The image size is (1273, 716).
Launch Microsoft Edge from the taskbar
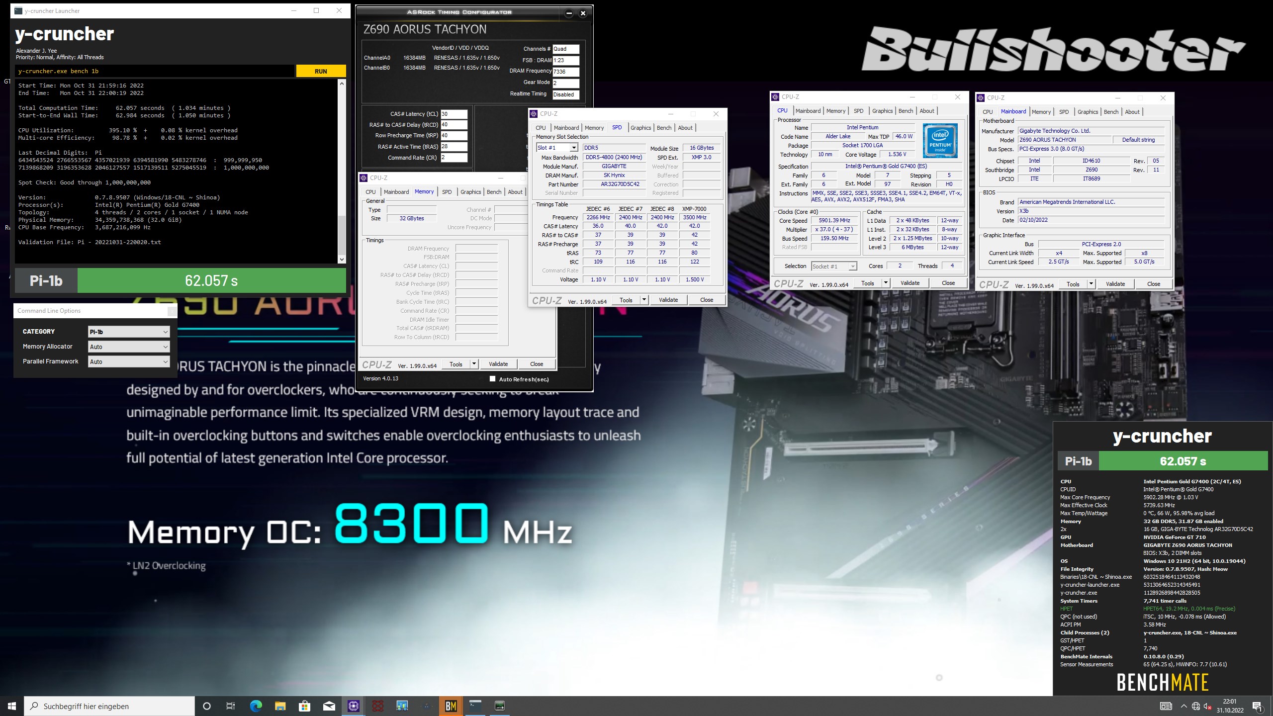click(256, 706)
